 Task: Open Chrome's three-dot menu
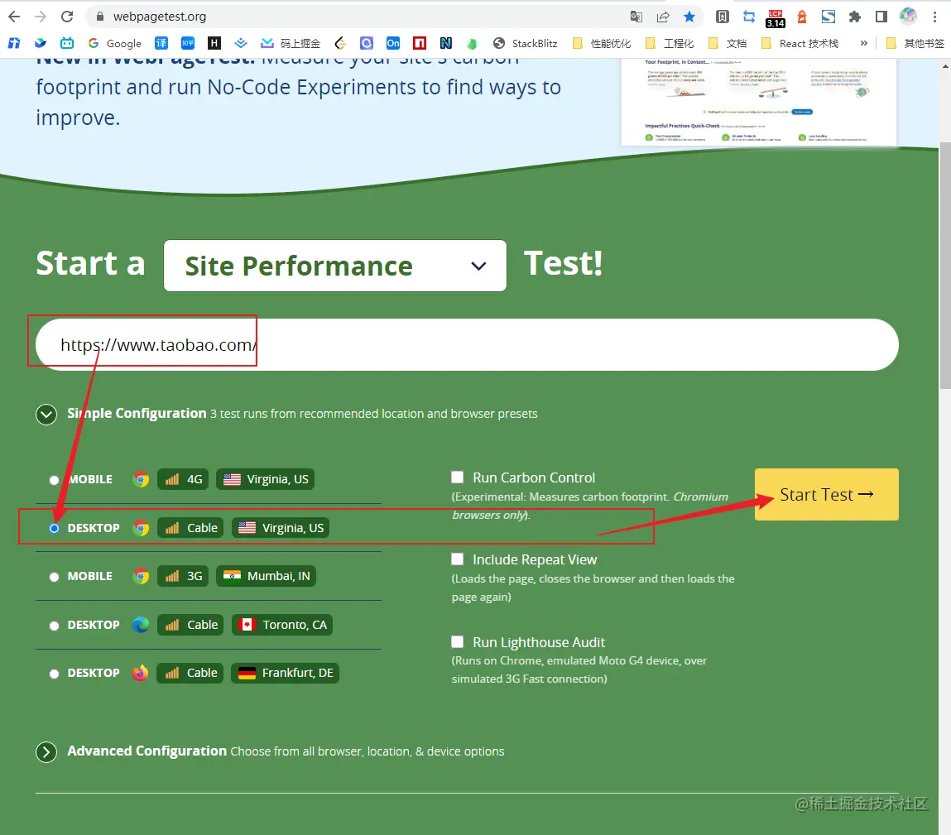point(934,17)
